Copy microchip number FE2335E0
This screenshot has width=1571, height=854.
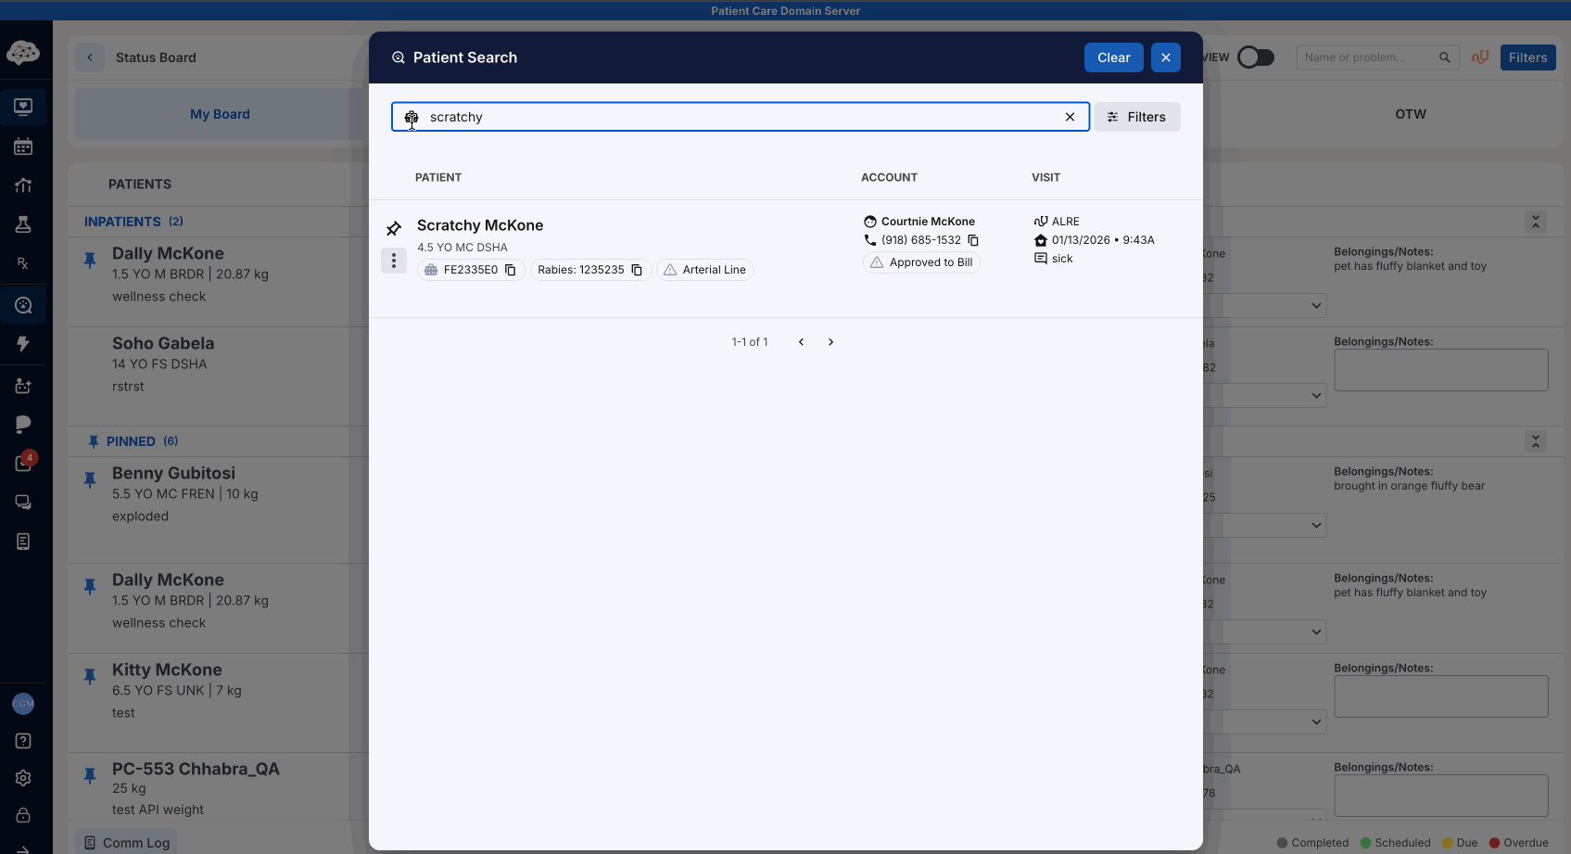point(510,270)
